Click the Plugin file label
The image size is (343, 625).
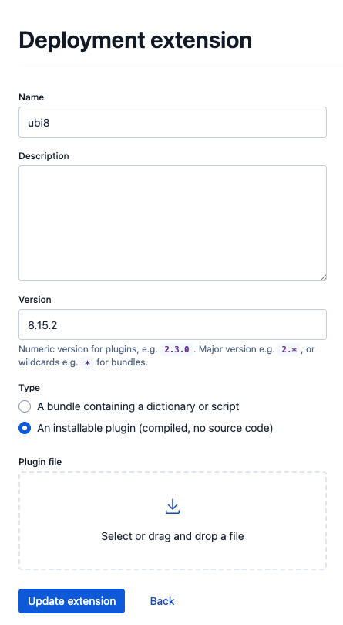pyautogui.click(x=40, y=461)
